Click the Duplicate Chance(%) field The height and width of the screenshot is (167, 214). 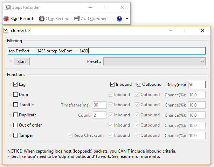pyautogui.click(x=197, y=115)
